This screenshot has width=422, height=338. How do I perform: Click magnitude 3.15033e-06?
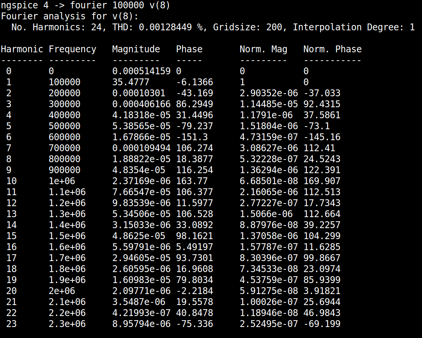pyautogui.click(x=141, y=225)
